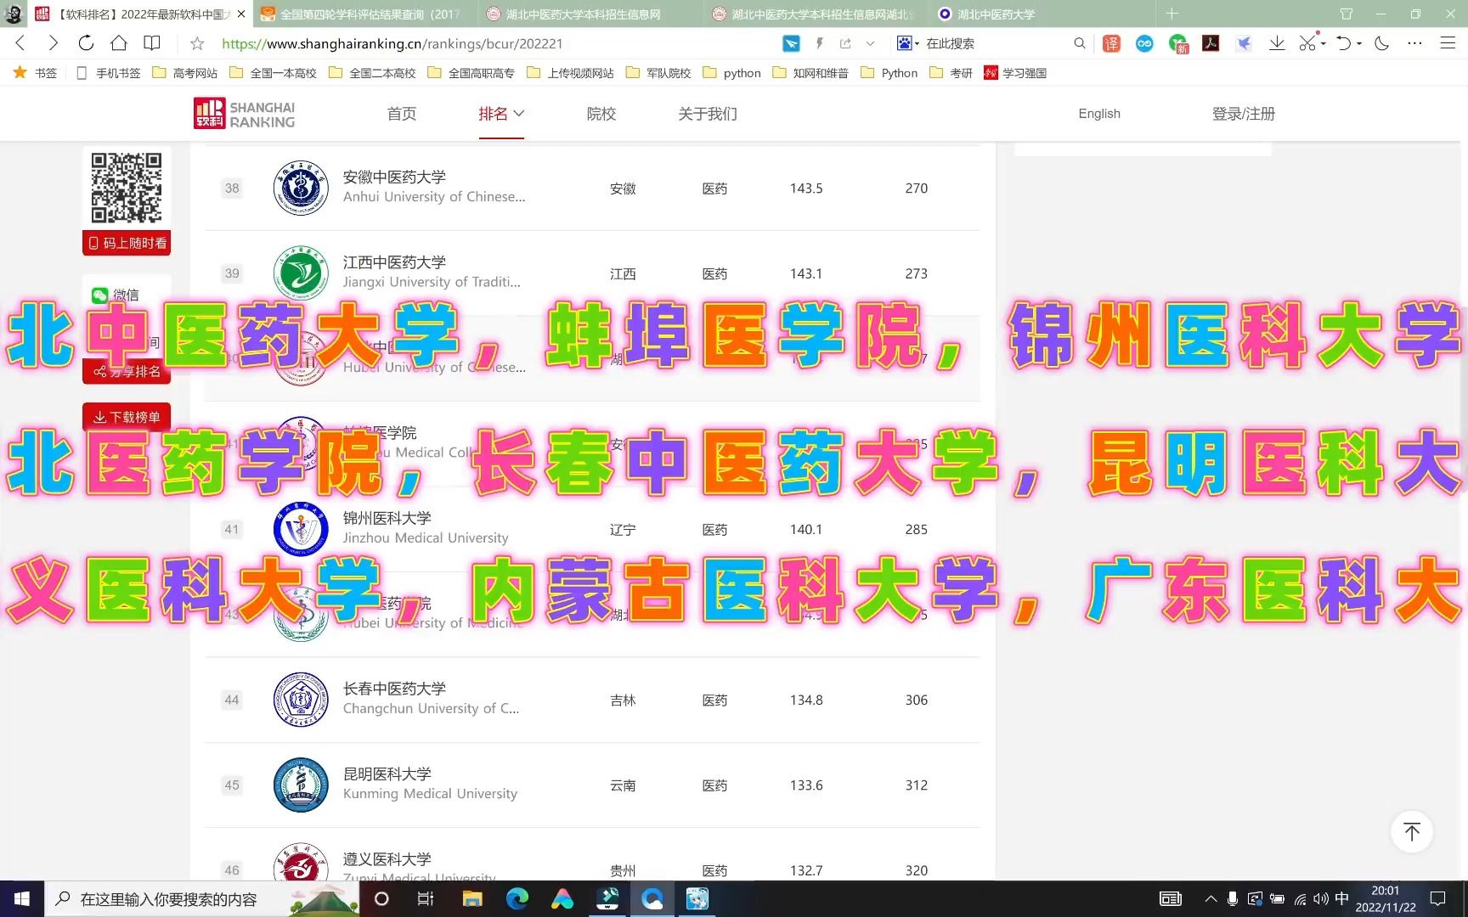Open the 全国一本高校 bookmark folder
The height and width of the screenshot is (917, 1468).
(x=273, y=73)
